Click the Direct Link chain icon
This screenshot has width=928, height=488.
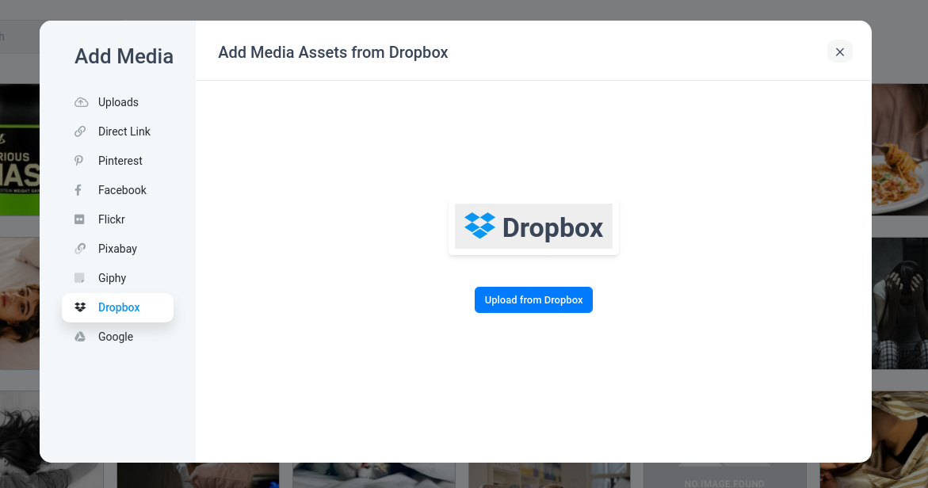click(x=80, y=132)
